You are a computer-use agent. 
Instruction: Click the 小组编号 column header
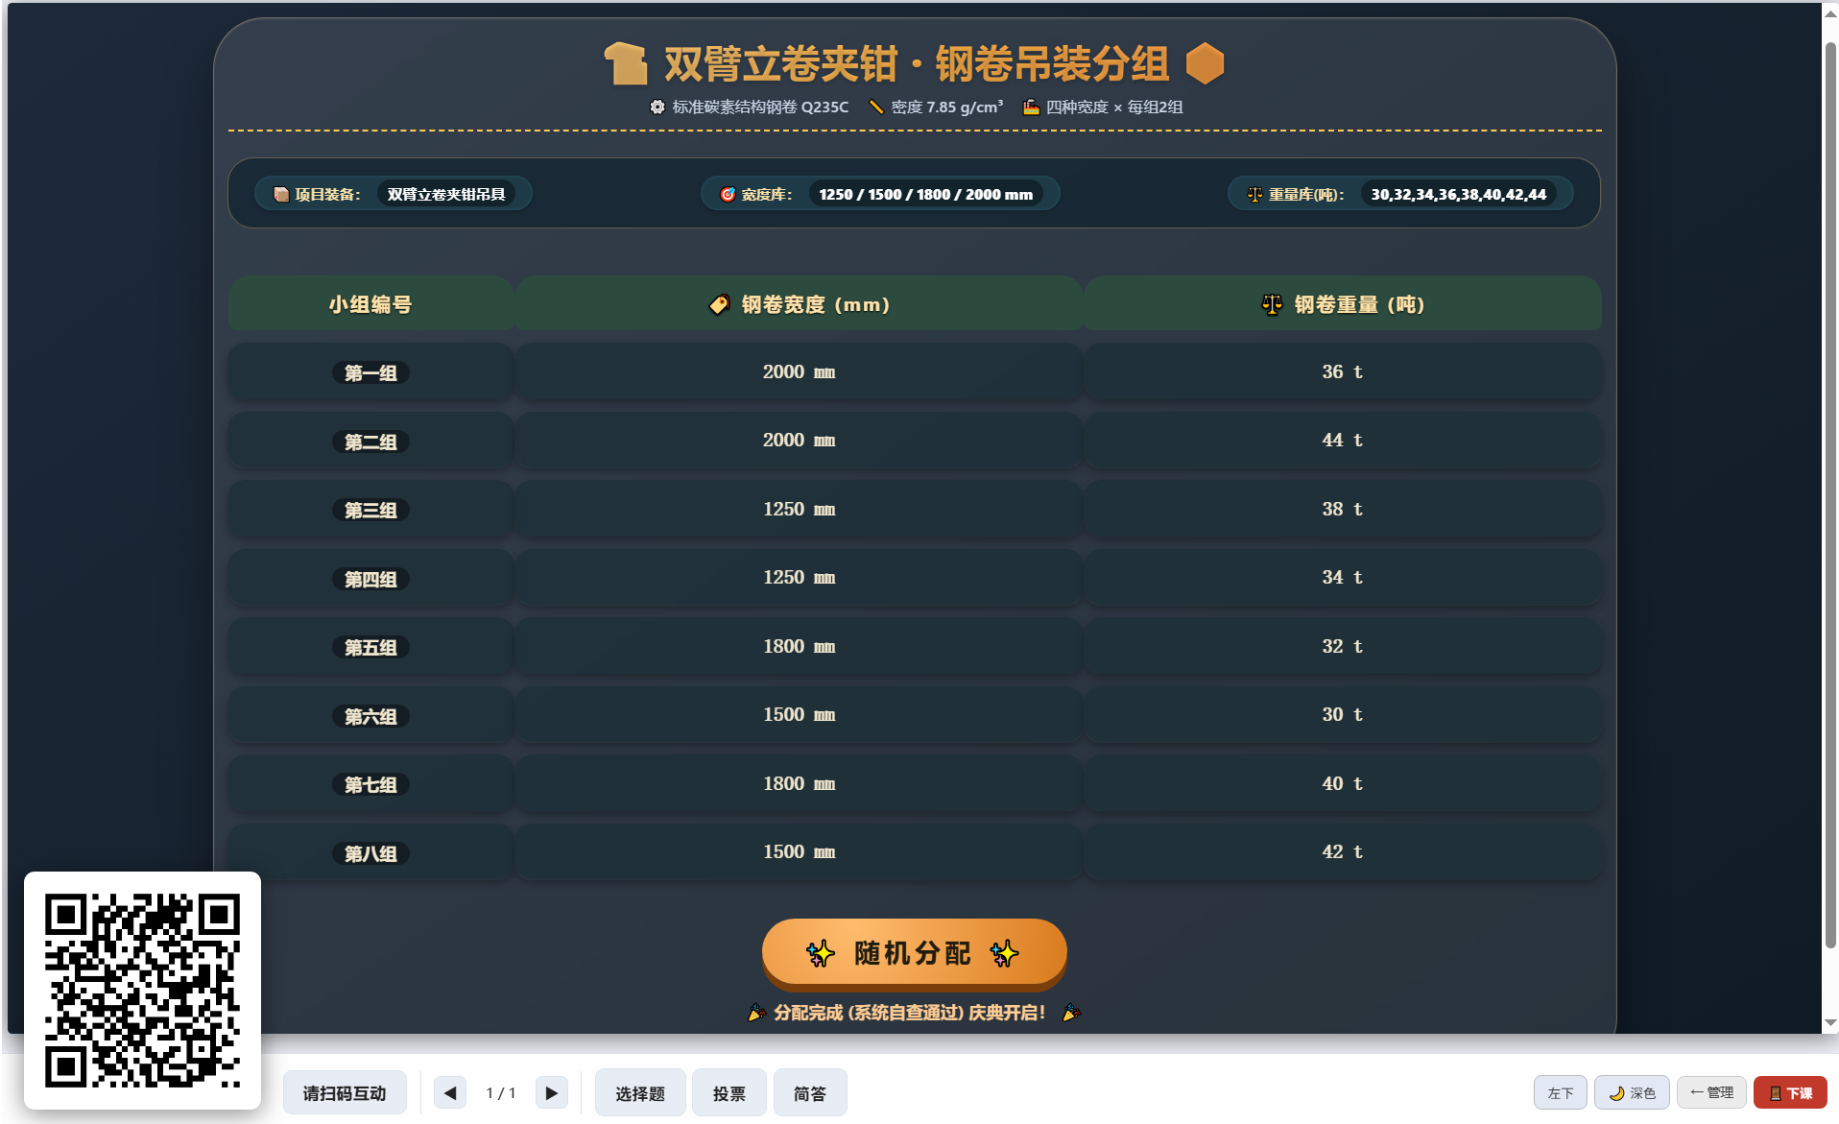pos(370,304)
